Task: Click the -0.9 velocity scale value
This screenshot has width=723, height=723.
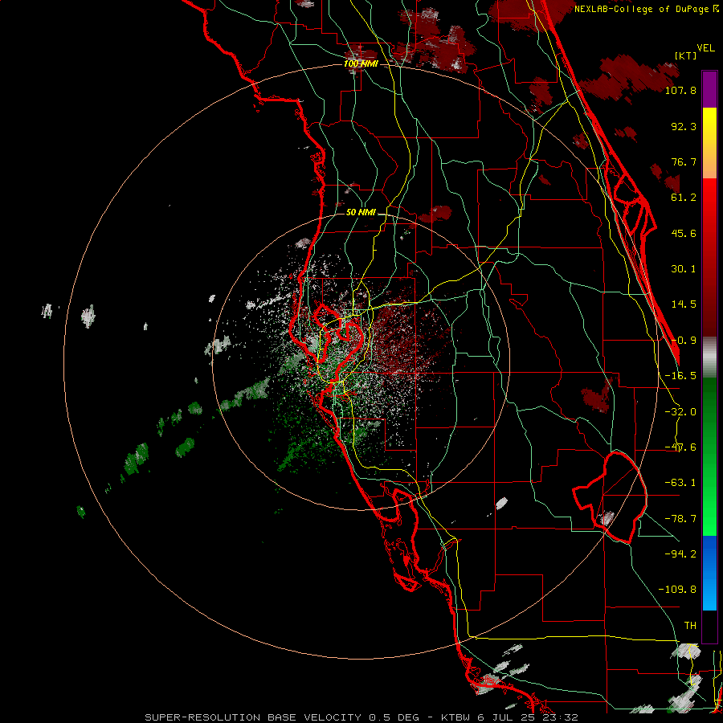Action: (x=684, y=341)
